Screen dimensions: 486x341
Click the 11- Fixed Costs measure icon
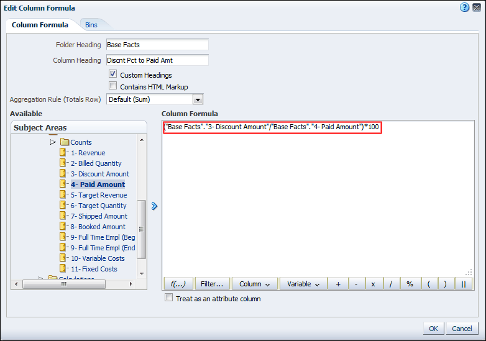click(x=63, y=268)
